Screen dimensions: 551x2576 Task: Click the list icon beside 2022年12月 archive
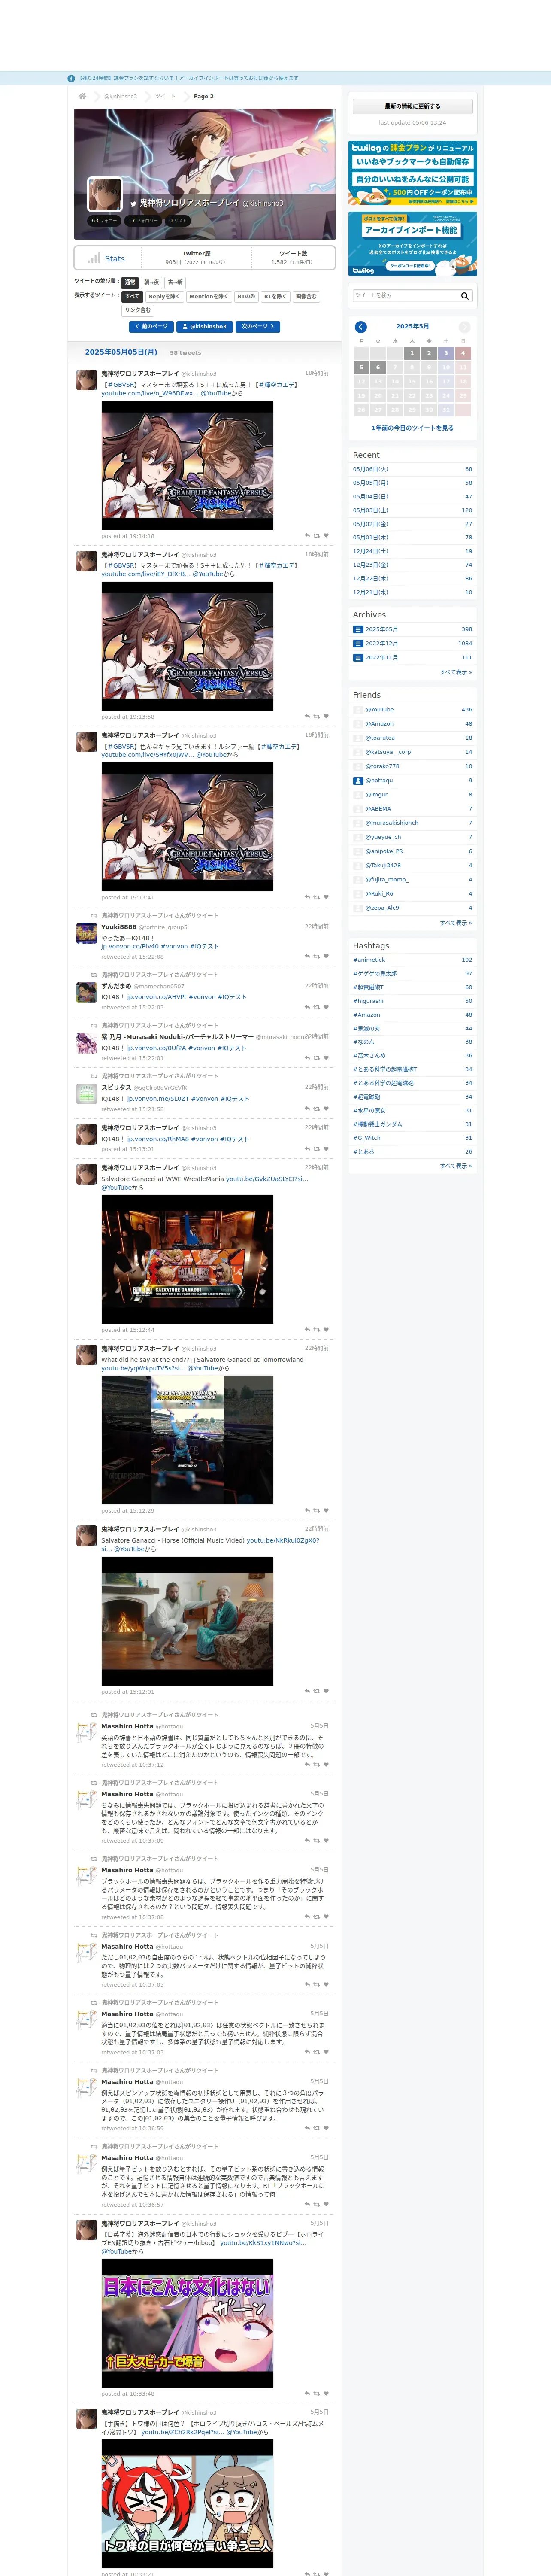(358, 644)
